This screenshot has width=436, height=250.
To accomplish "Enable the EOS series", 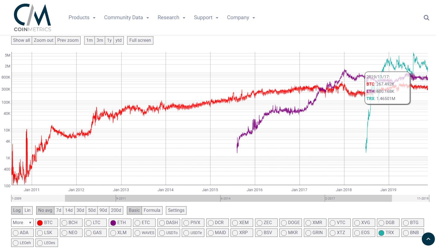I will (364, 233).
